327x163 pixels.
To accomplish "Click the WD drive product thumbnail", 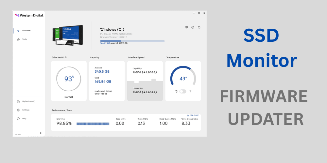I will (x=67, y=35).
